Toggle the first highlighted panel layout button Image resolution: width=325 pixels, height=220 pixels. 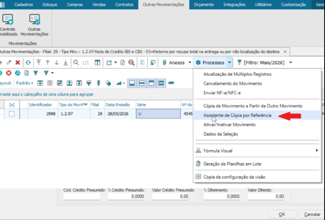click(132, 83)
